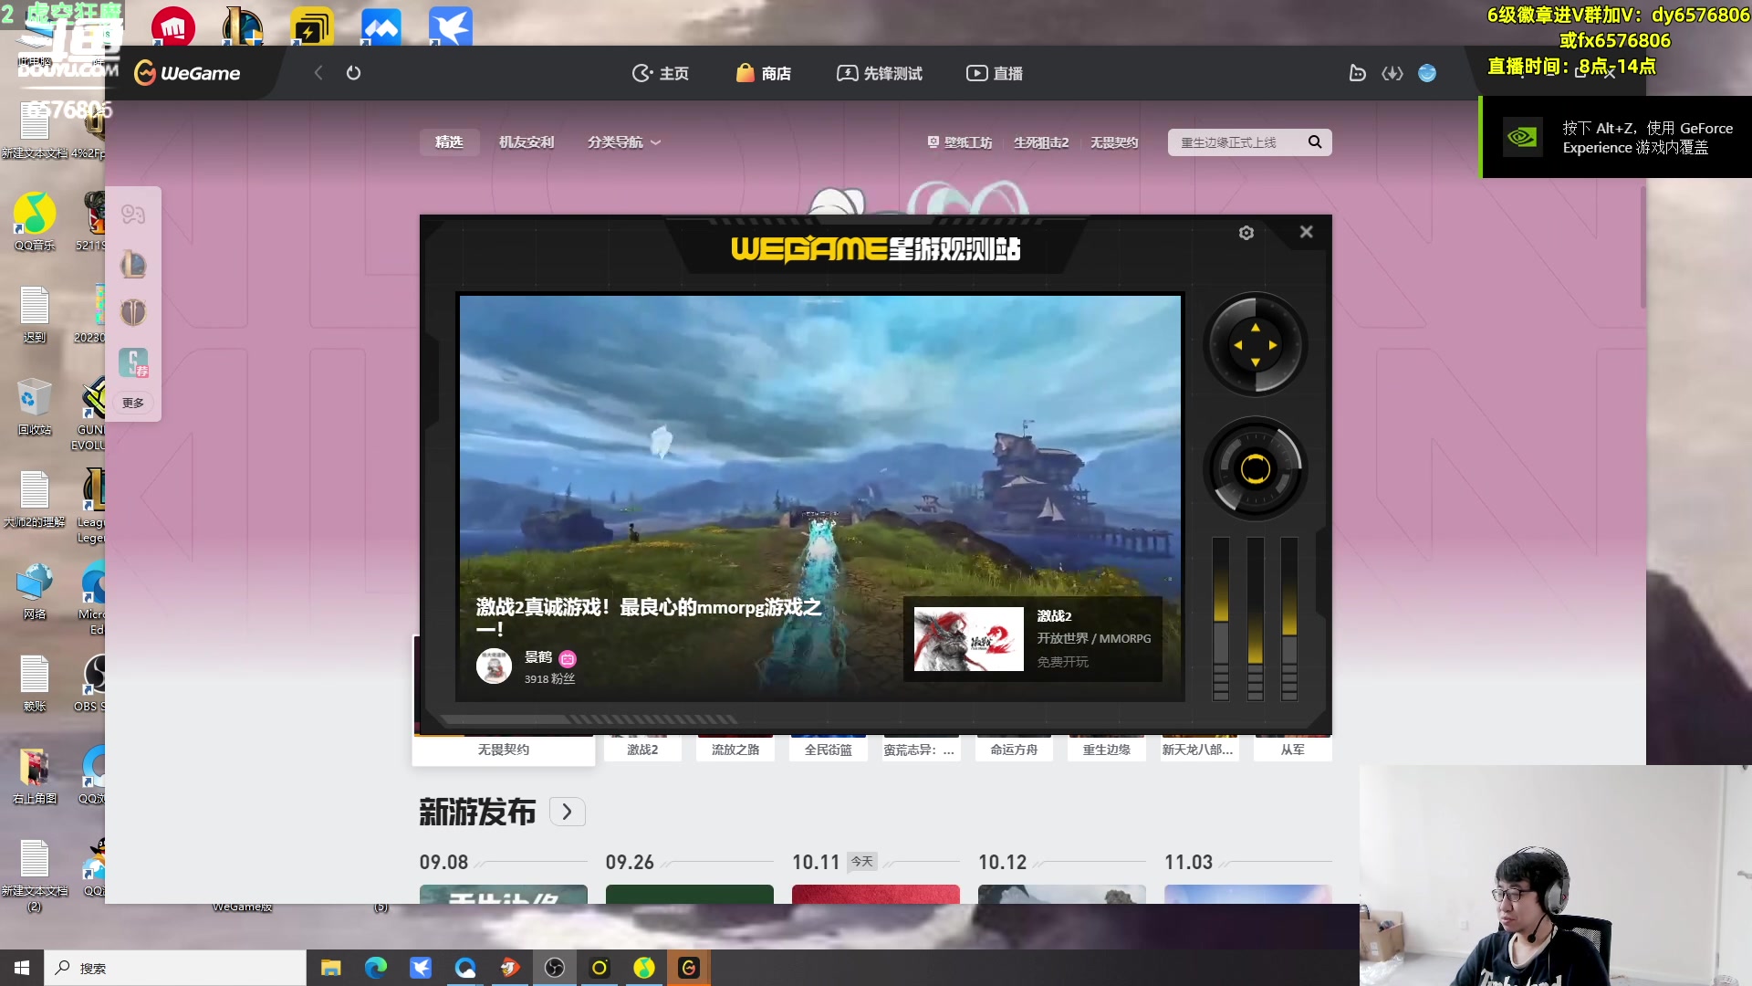This screenshot has width=1752, height=986.
Task: Click the GeForce Experience overlay notification
Action: tap(1617, 137)
